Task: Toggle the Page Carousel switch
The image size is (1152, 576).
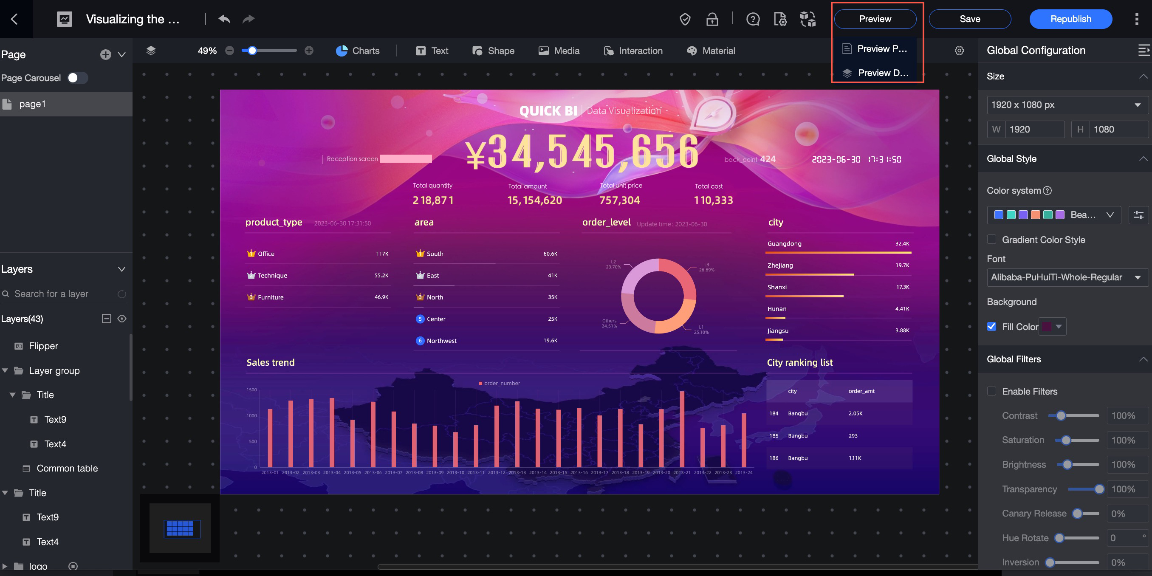Action: point(77,78)
